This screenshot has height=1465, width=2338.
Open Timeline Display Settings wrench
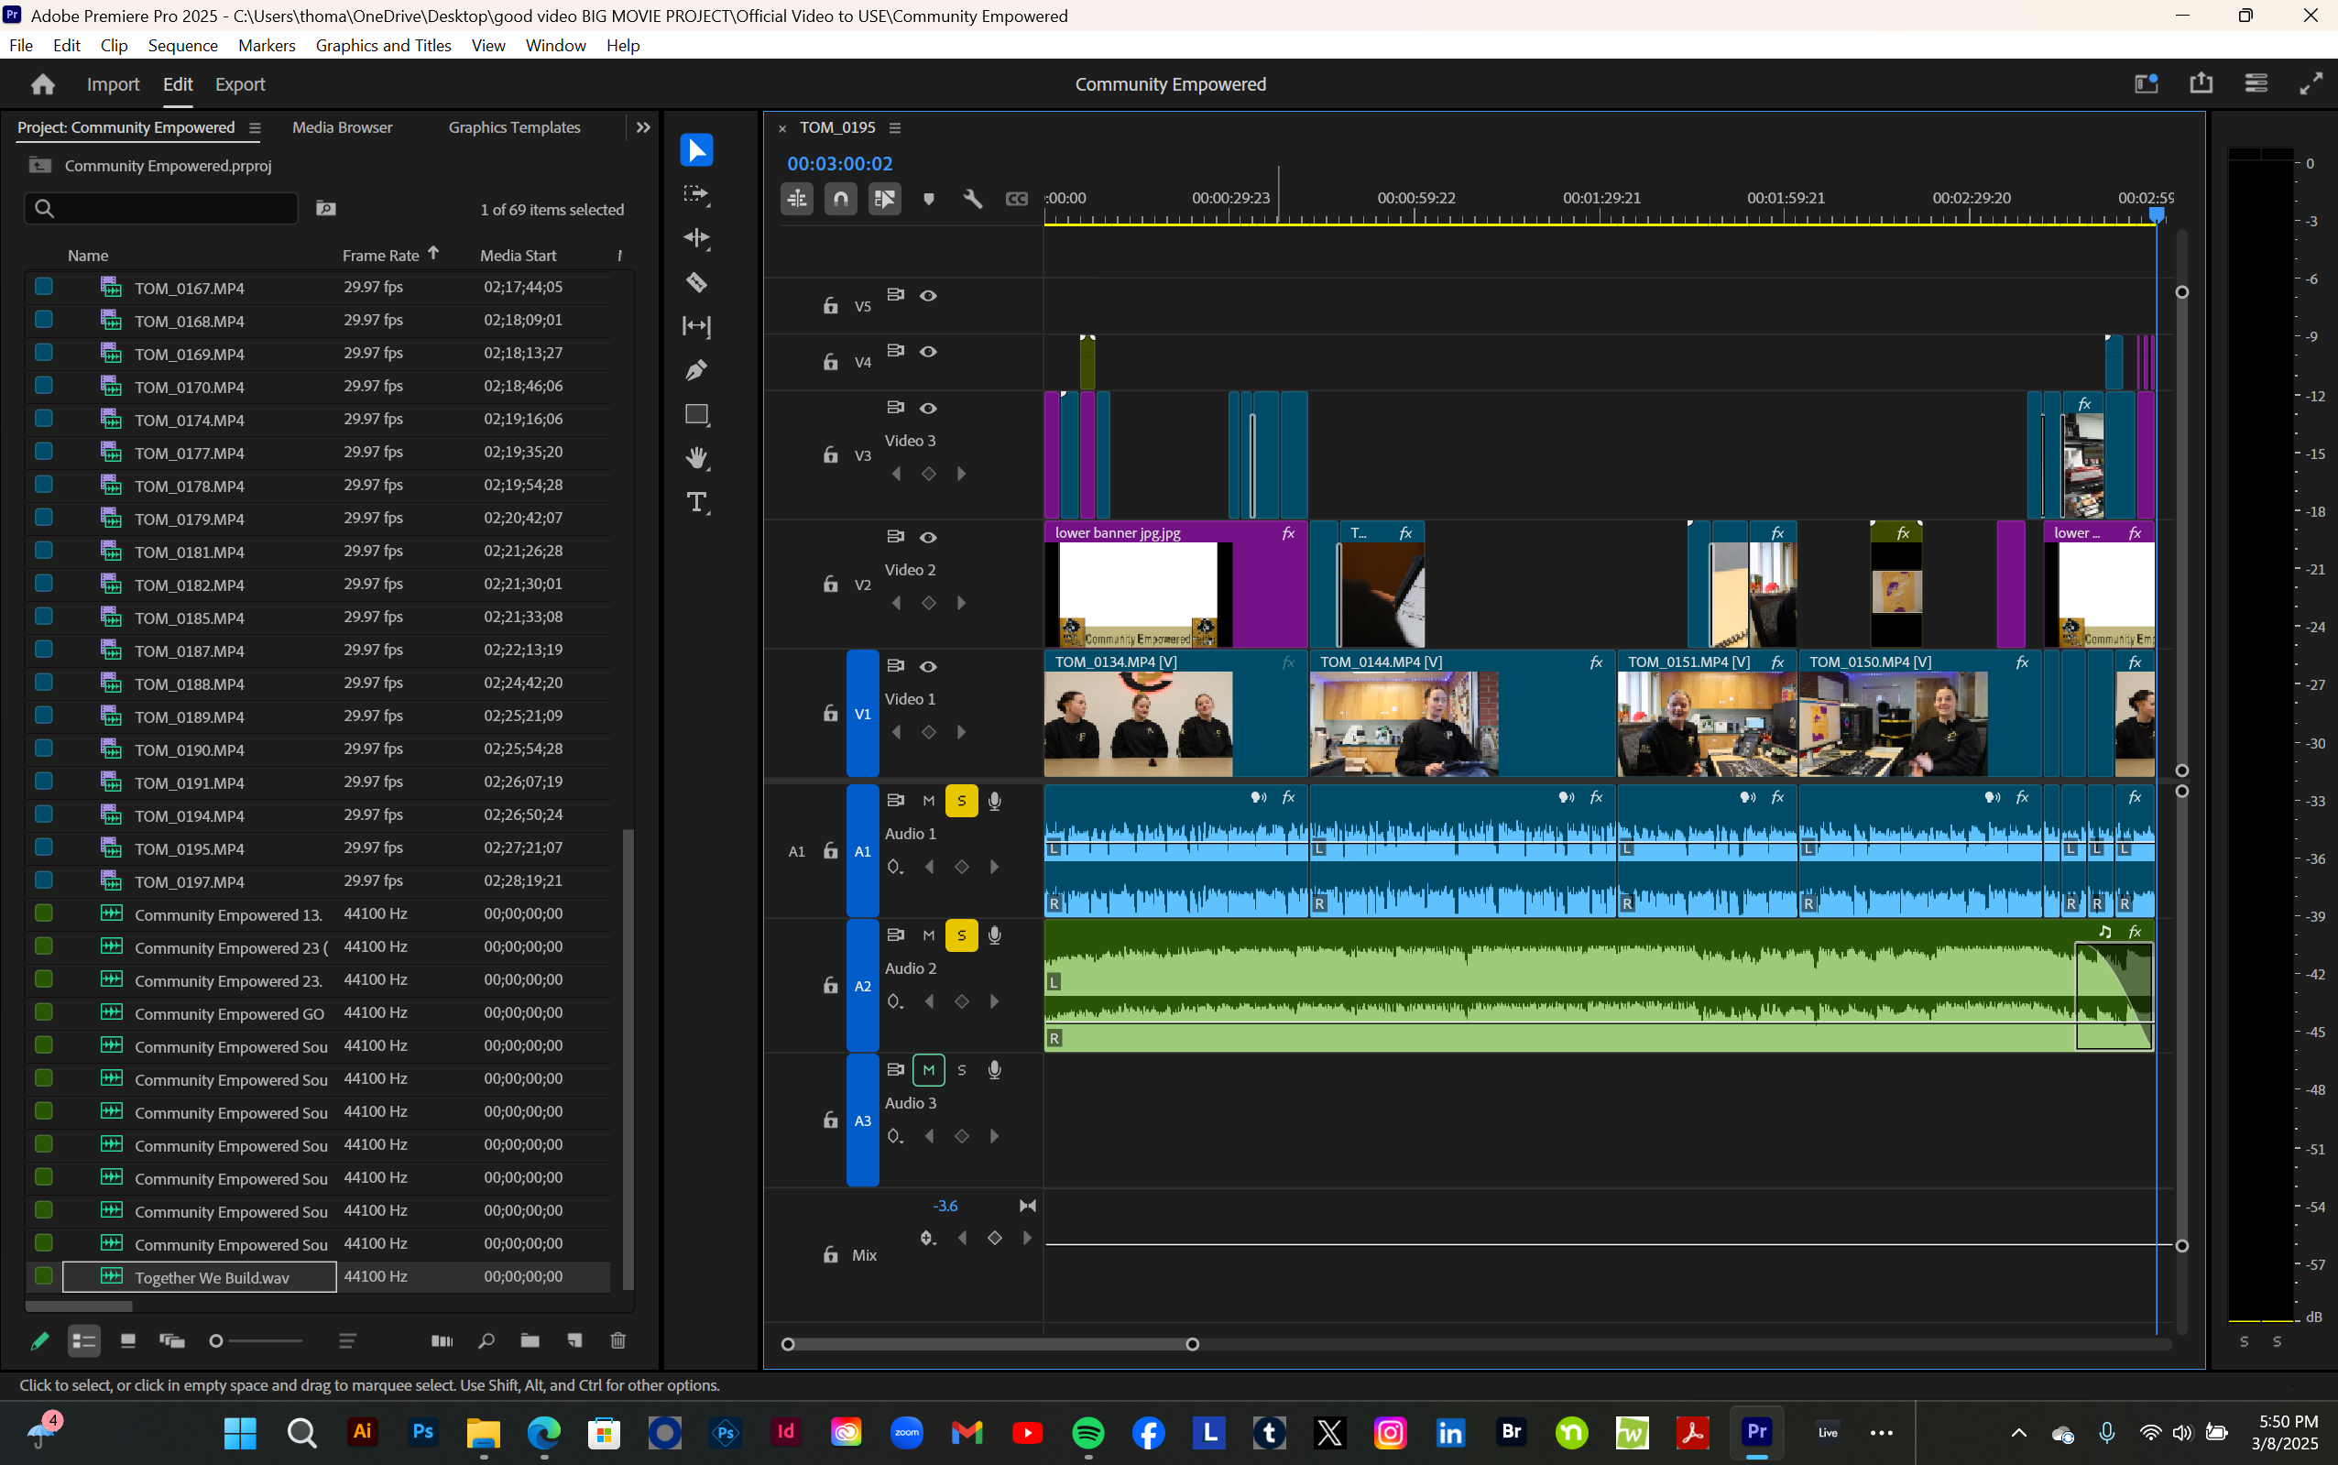pyautogui.click(x=973, y=199)
